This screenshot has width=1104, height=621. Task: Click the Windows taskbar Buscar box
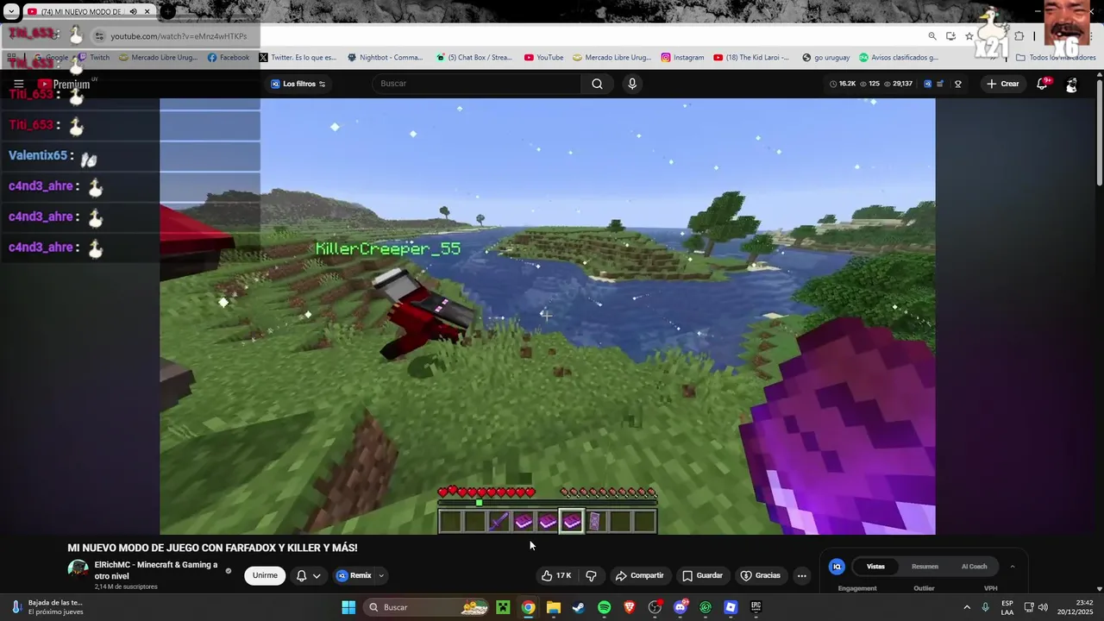coord(426,607)
